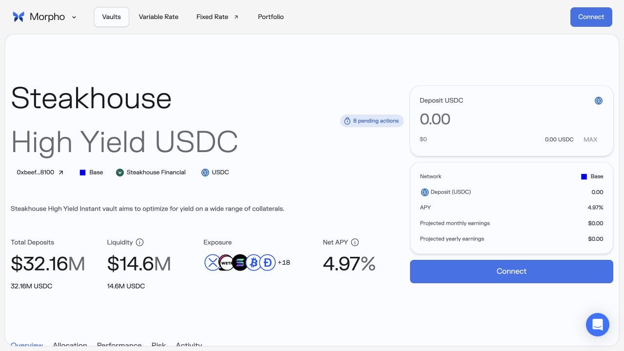Click the Total Deposits $32.16M value

pos(48,264)
